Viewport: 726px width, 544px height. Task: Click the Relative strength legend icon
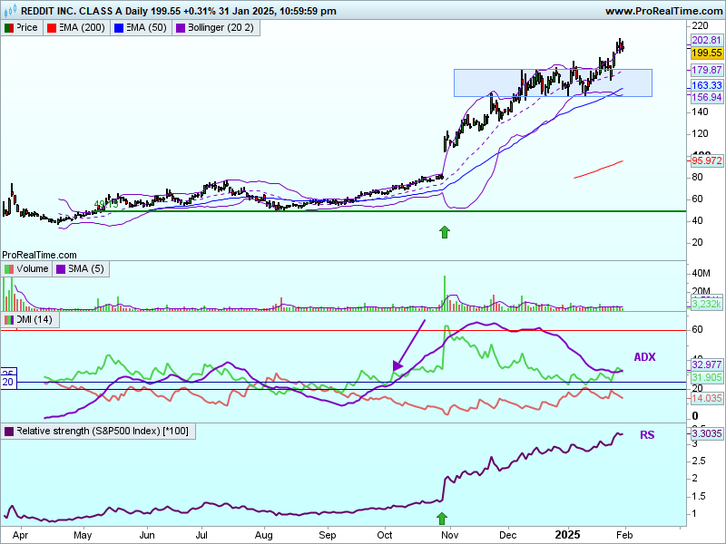click(9, 431)
